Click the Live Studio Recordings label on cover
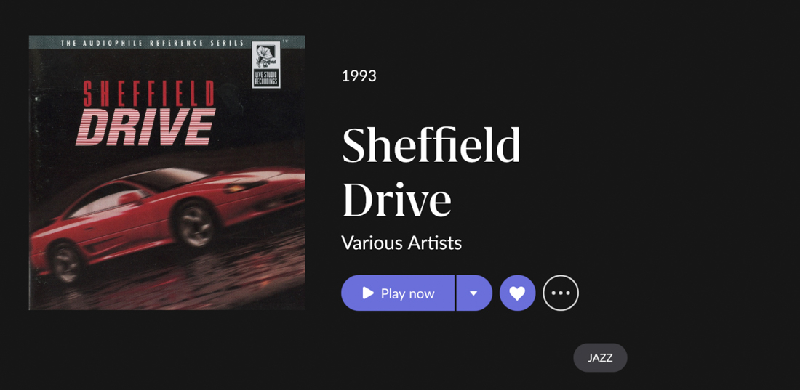This screenshot has height=390, width=800. (x=266, y=80)
